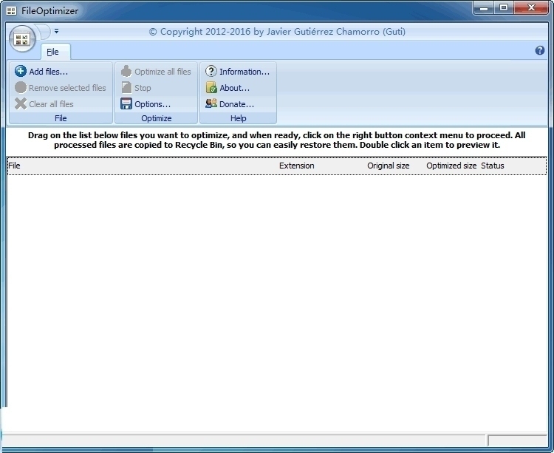The height and width of the screenshot is (453, 554).
Task: Close the FileOptimizer window
Action: 531,8
